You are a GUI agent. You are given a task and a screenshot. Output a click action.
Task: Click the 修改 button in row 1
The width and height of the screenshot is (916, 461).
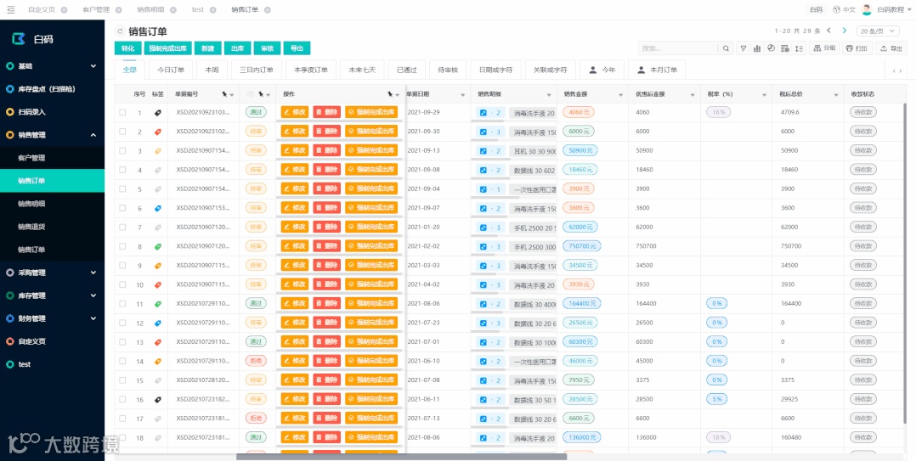click(x=295, y=113)
